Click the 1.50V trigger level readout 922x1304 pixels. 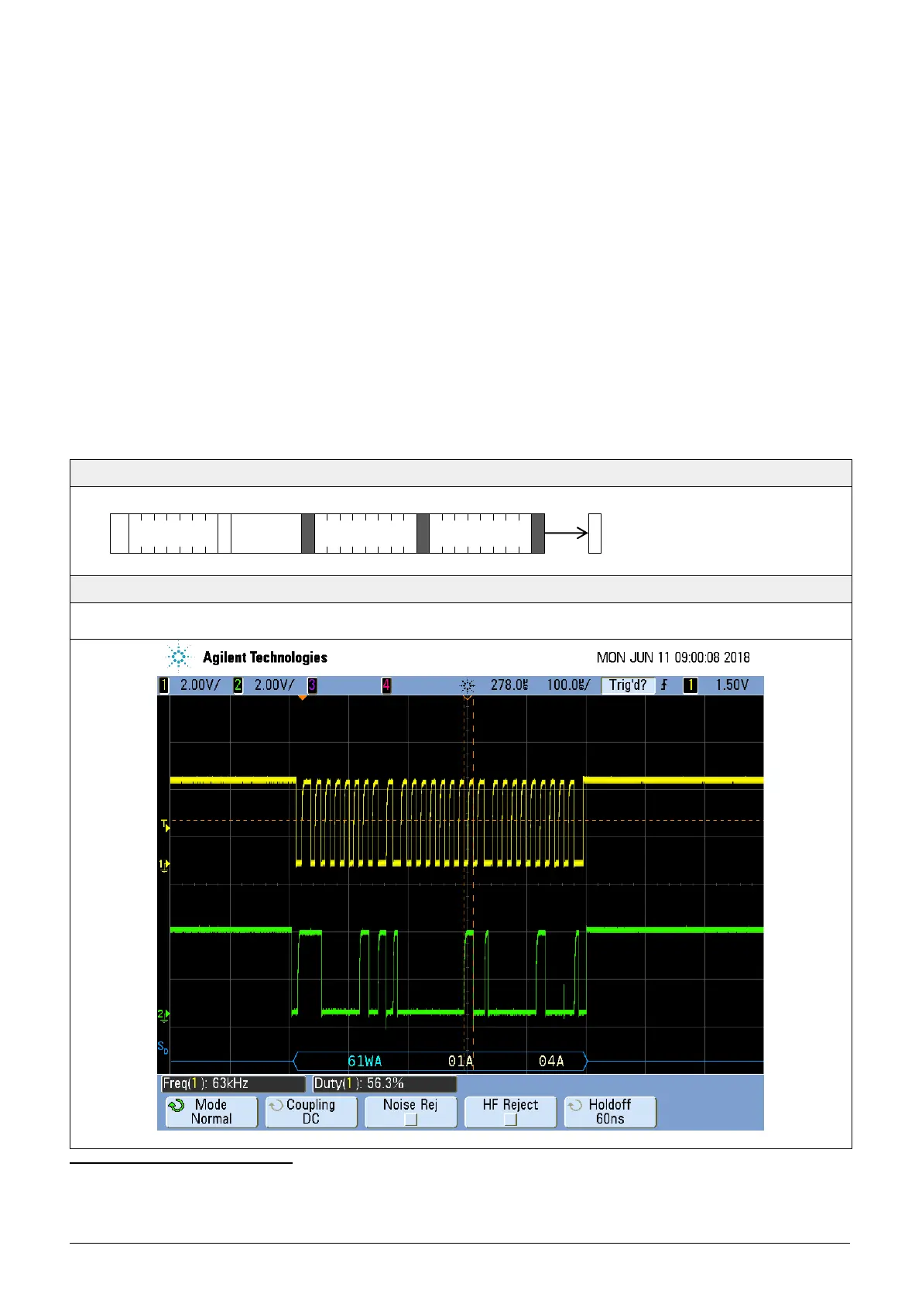click(732, 685)
